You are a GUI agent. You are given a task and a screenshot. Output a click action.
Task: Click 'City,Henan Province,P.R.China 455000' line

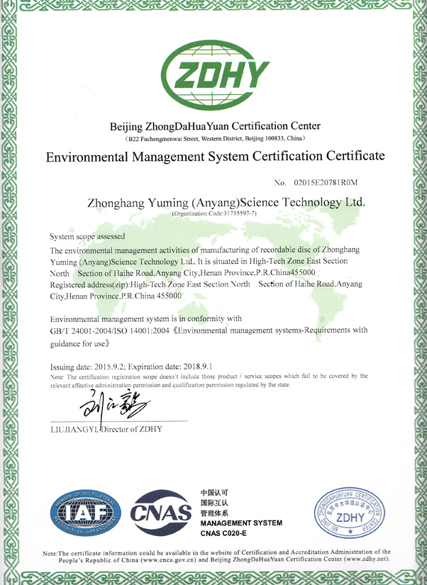(116, 296)
